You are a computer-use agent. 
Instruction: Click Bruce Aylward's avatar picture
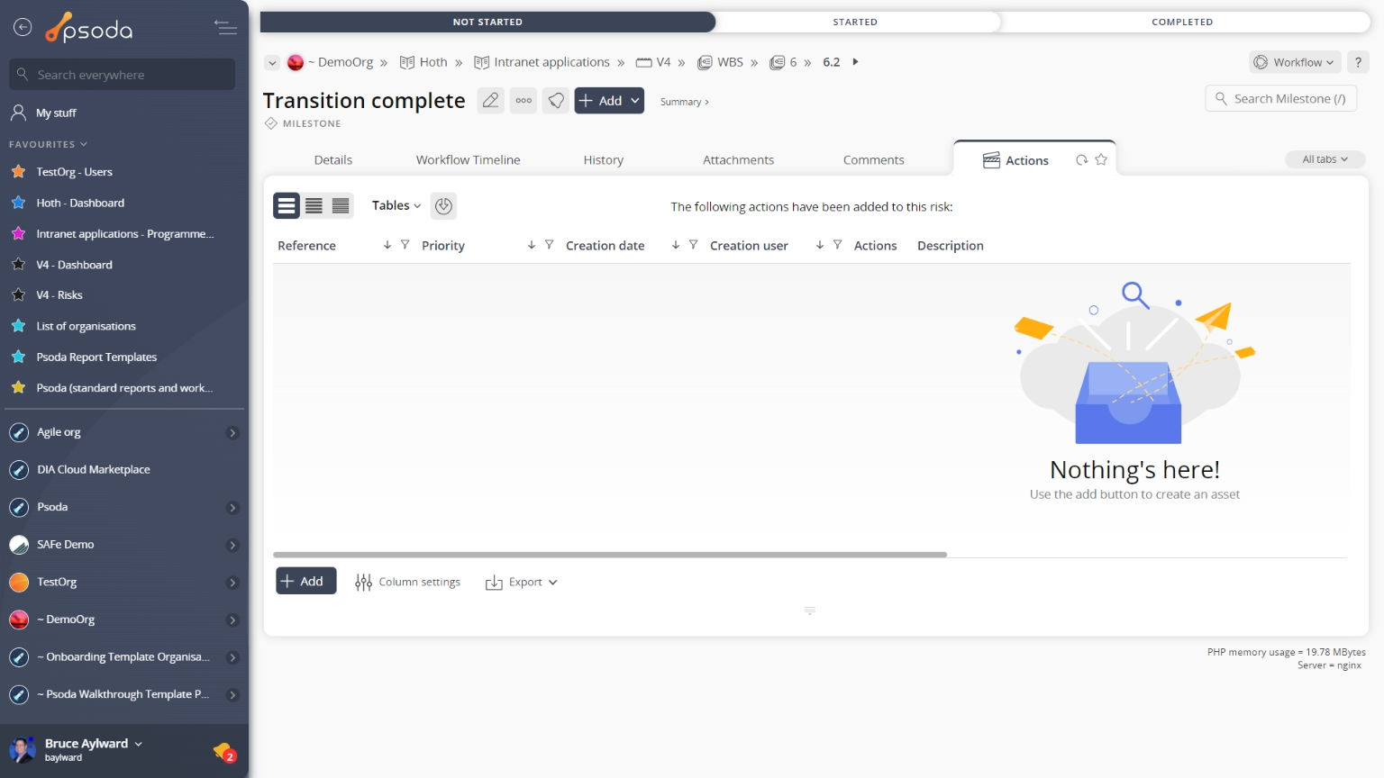22,749
